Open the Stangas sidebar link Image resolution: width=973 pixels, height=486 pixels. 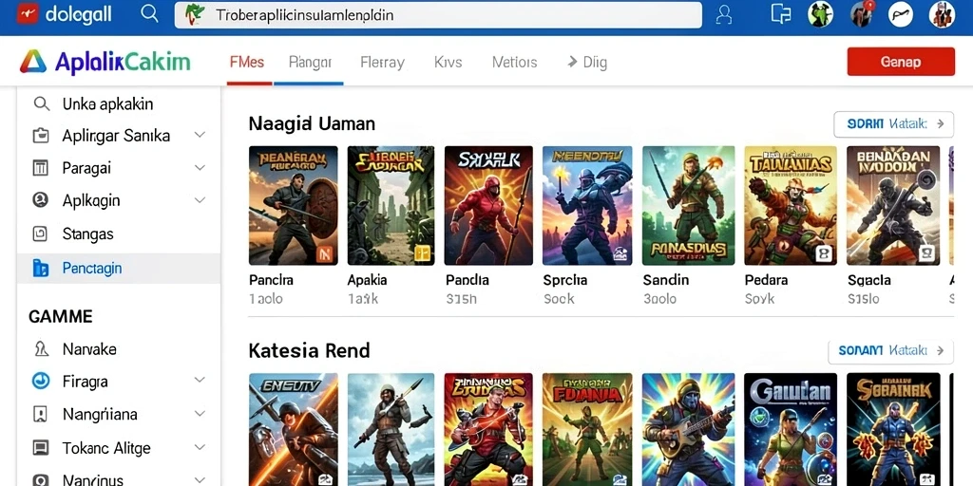[88, 234]
